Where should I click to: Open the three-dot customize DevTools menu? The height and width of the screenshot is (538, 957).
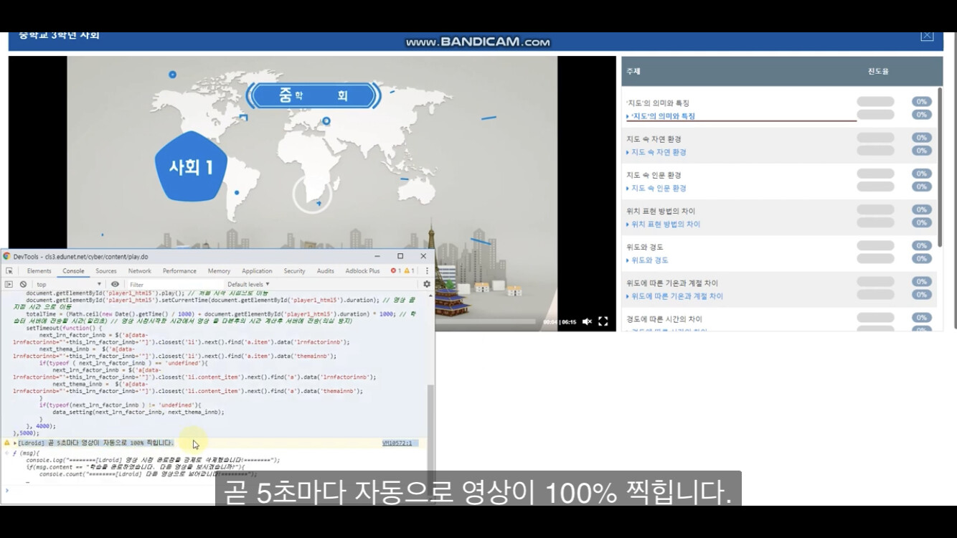[x=428, y=270]
